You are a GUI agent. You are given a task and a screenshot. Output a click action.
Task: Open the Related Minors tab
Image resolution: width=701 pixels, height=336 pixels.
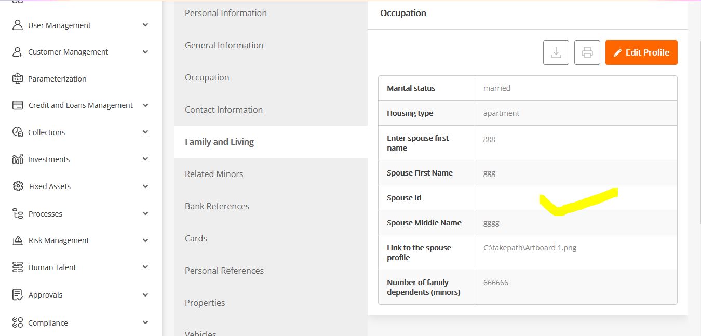click(214, 174)
